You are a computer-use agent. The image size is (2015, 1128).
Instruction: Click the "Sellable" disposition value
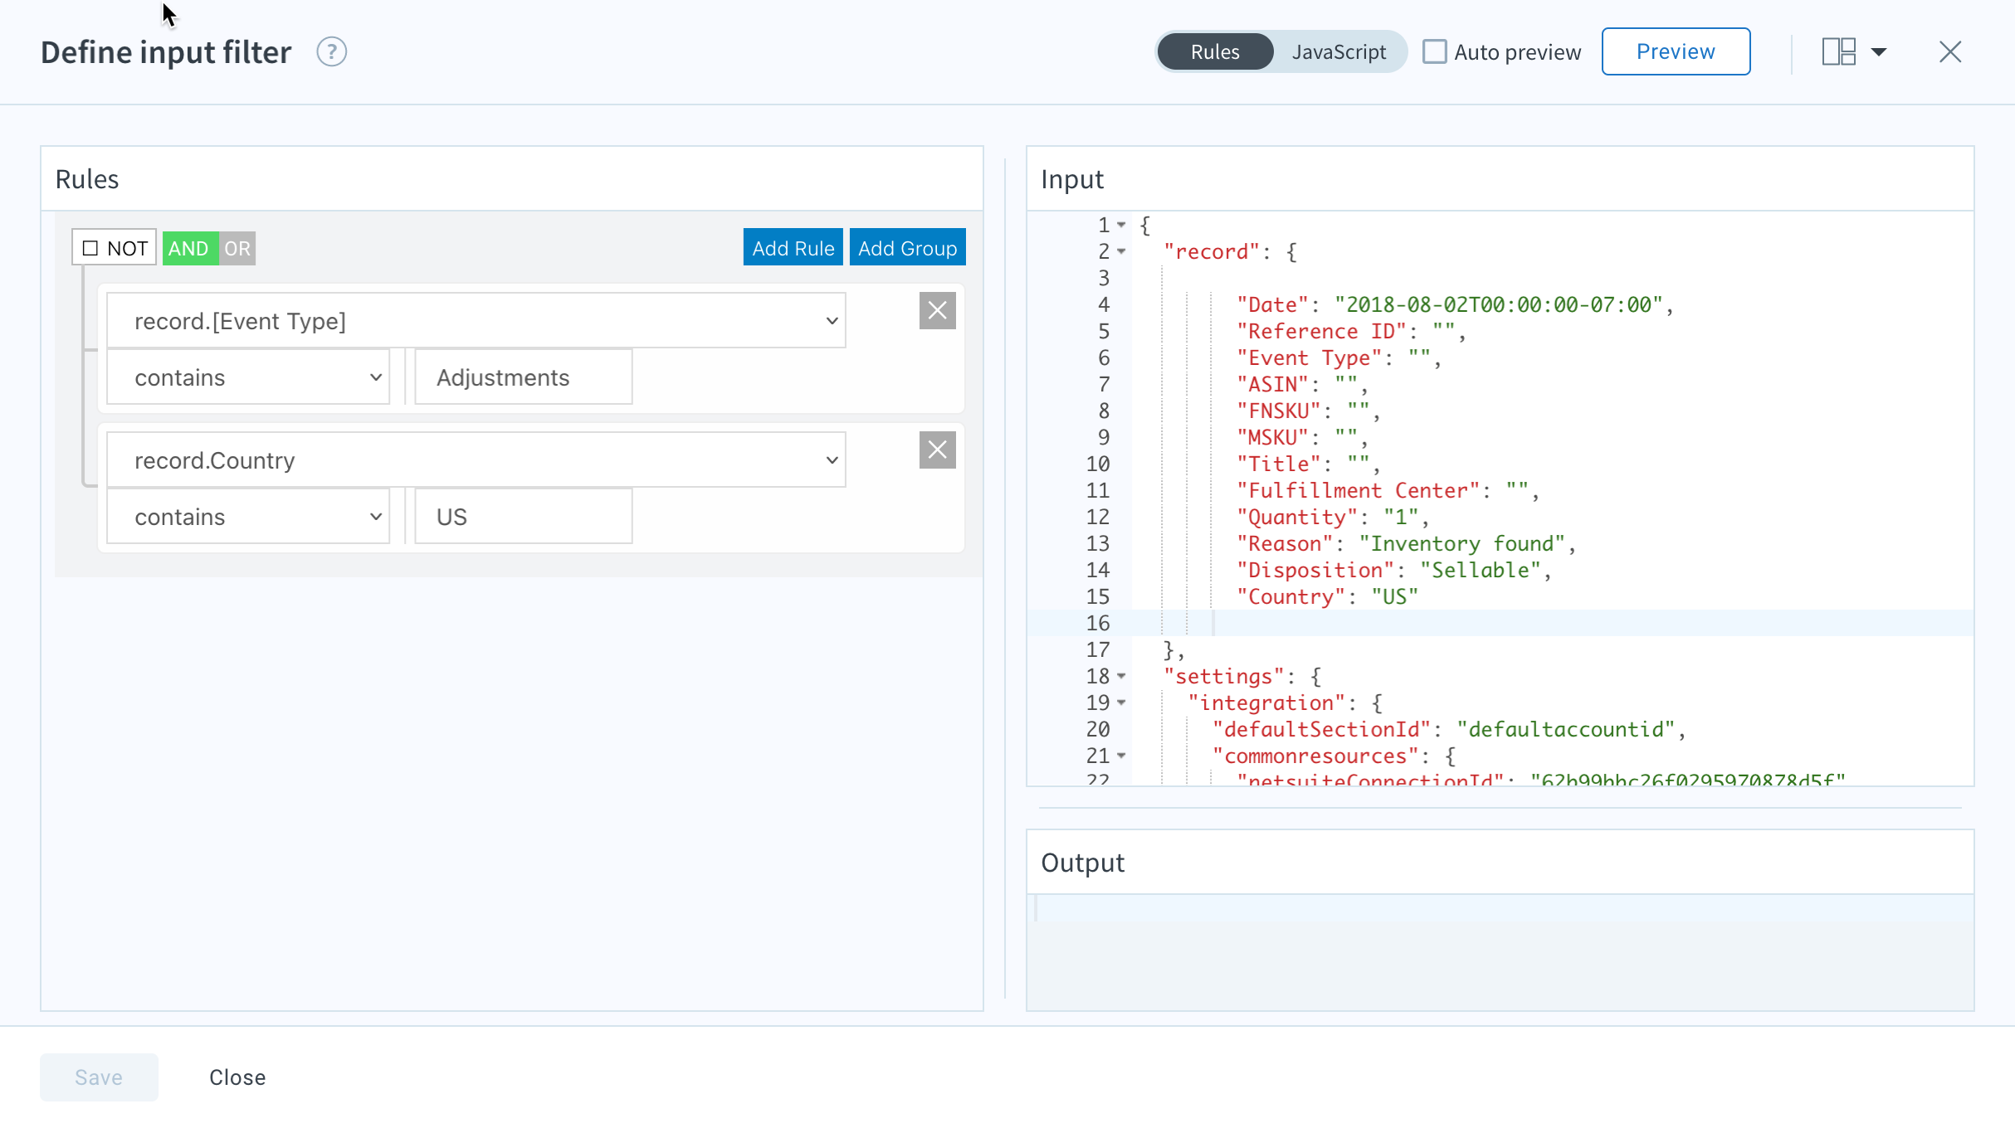click(x=1481, y=570)
